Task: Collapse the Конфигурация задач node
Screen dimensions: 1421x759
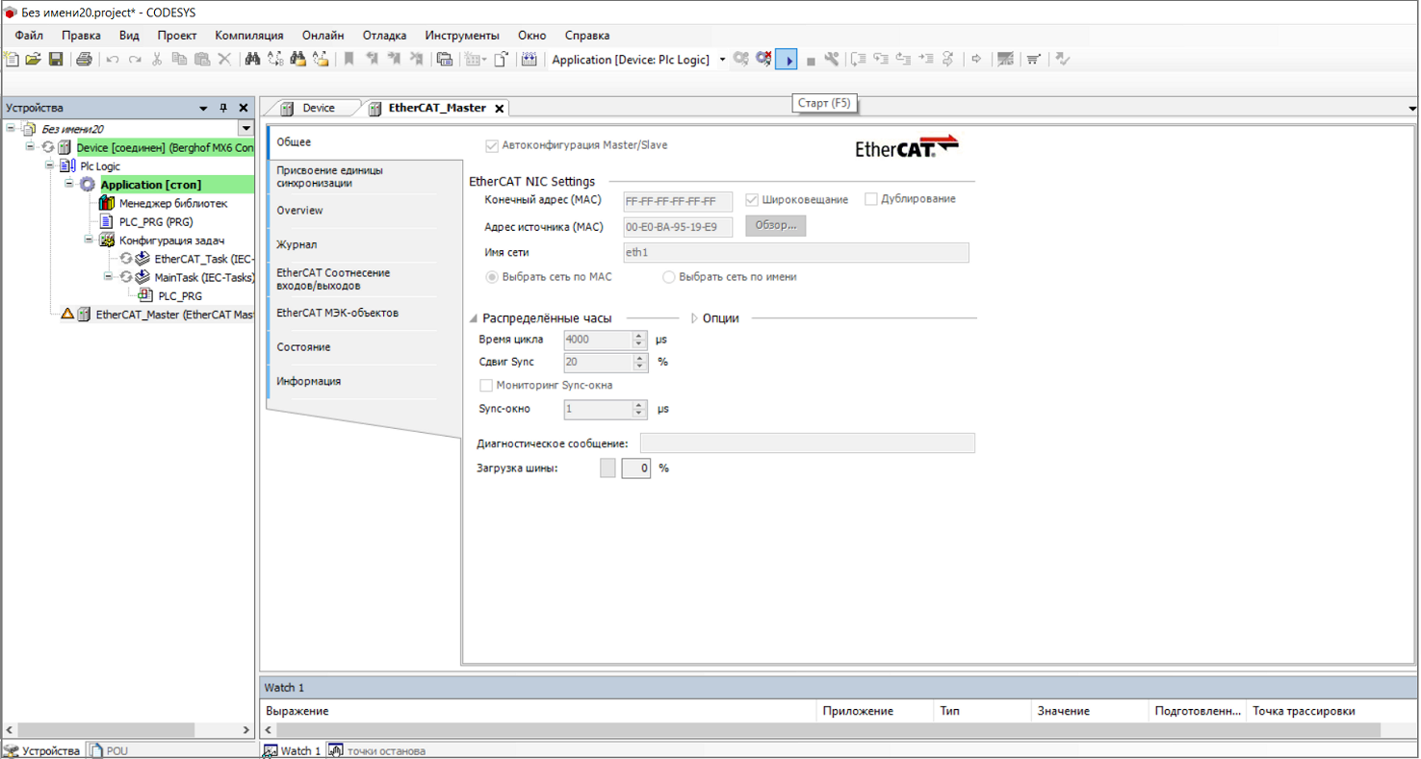Action: (88, 240)
